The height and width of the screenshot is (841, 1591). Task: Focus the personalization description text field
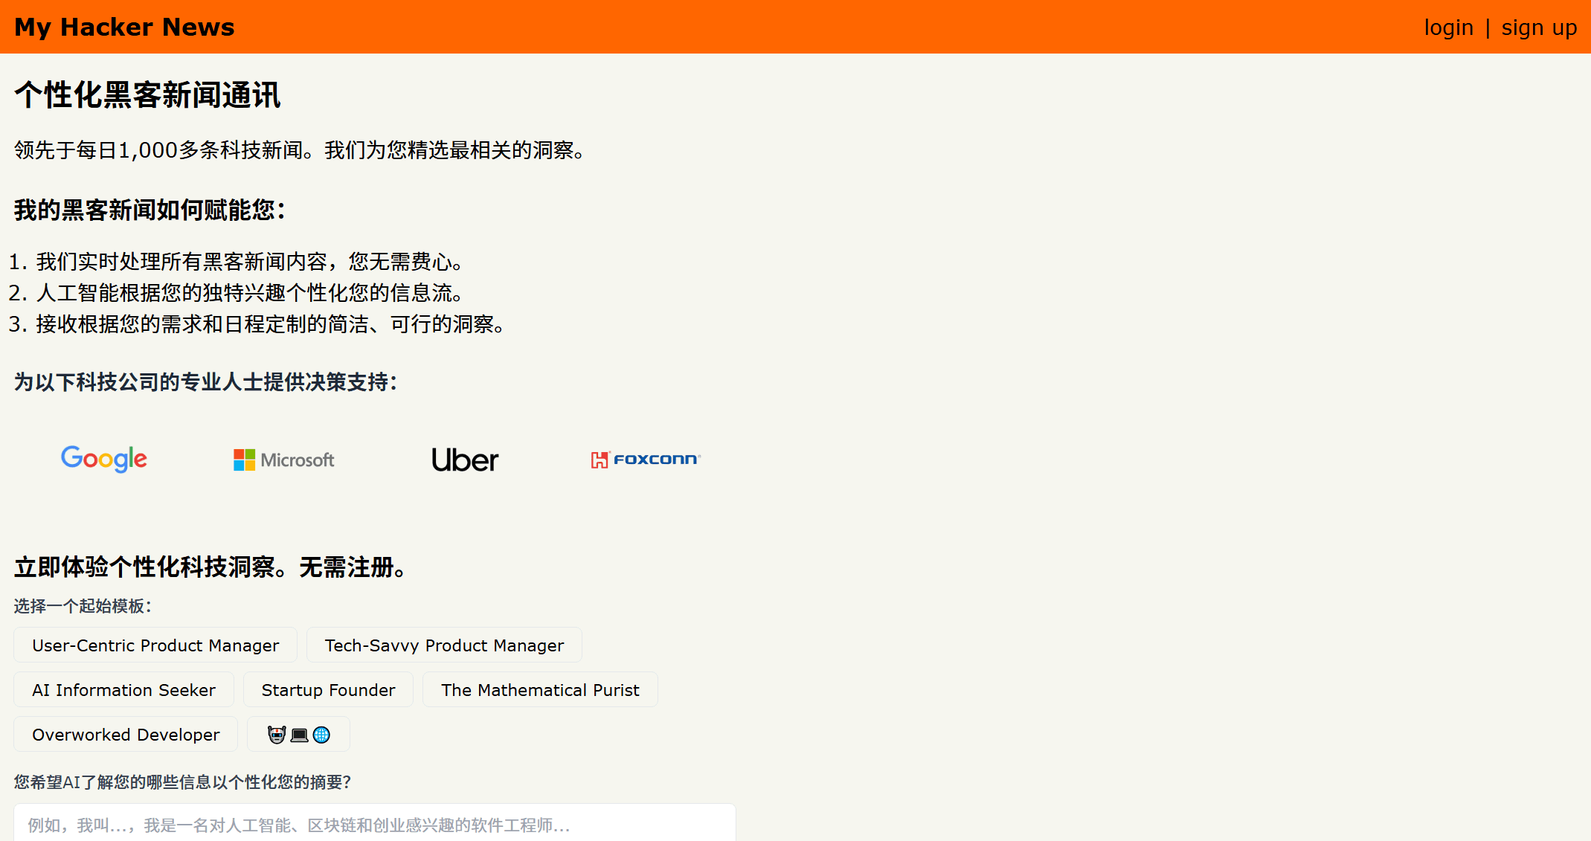374,824
